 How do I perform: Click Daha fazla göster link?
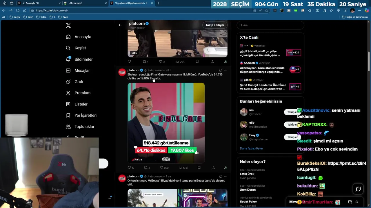coord(251,148)
